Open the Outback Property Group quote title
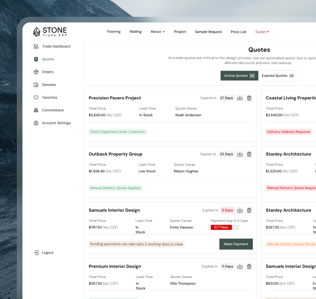This screenshot has width=316, height=299. [115, 154]
